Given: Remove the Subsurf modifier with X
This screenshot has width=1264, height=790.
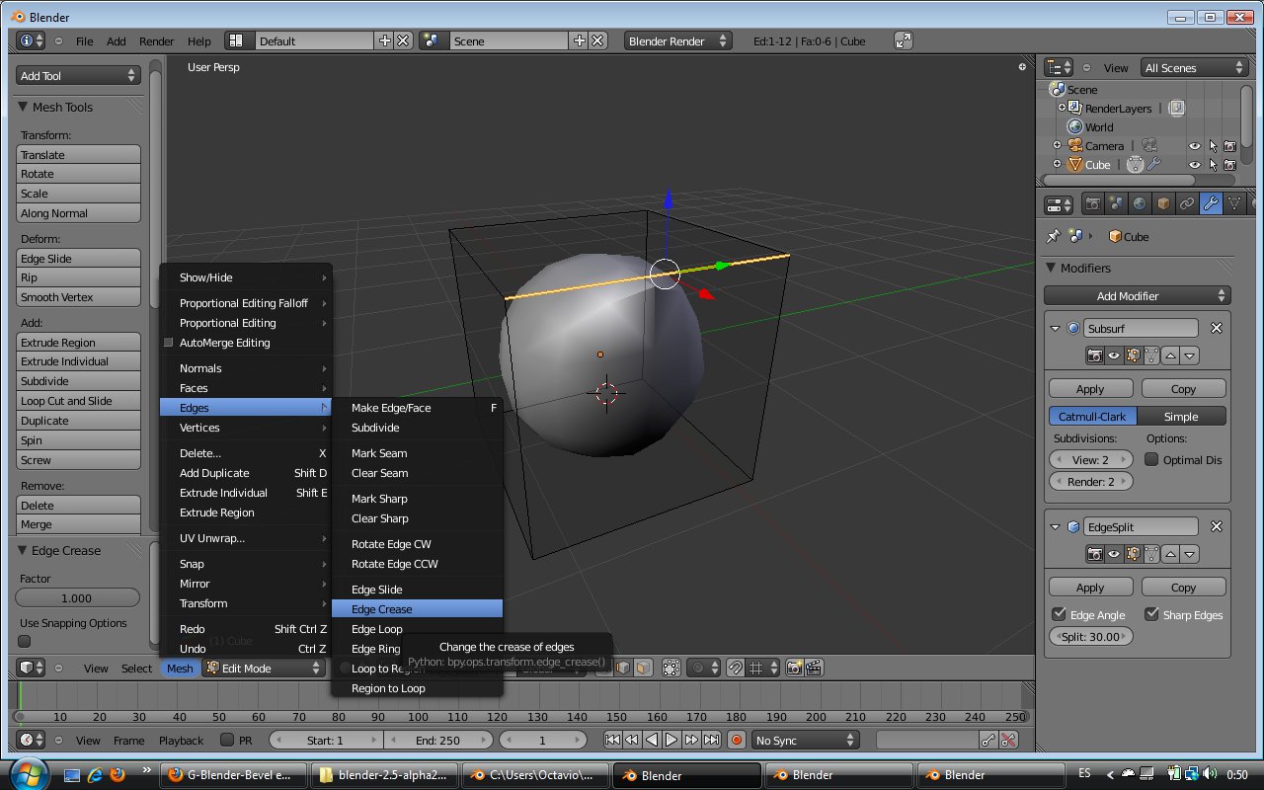Looking at the screenshot, I should [x=1217, y=328].
